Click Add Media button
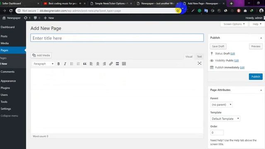The width and height of the screenshot is (265, 149). point(41,55)
